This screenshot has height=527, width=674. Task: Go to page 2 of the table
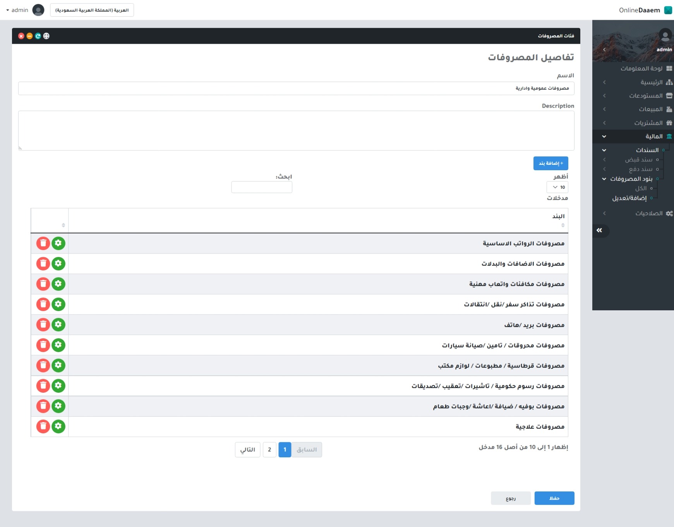click(269, 450)
